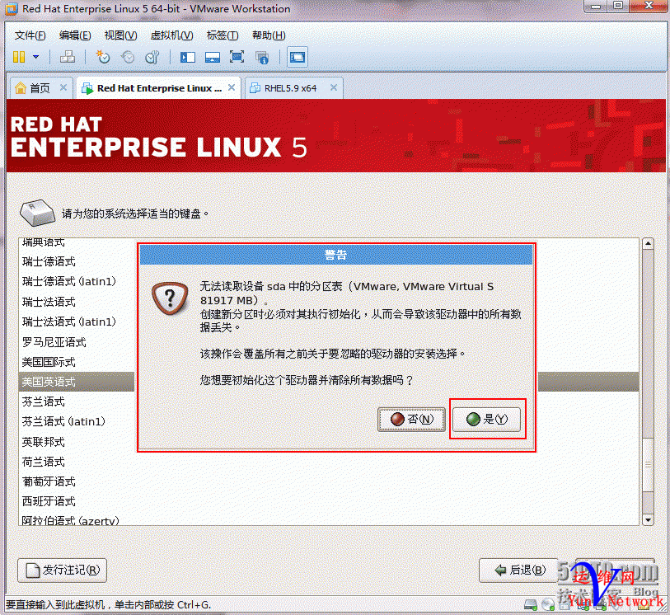Click the keyboard list scrollbar up arrow
This screenshot has width=670, height=615.
pyautogui.click(x=648, y=243)
